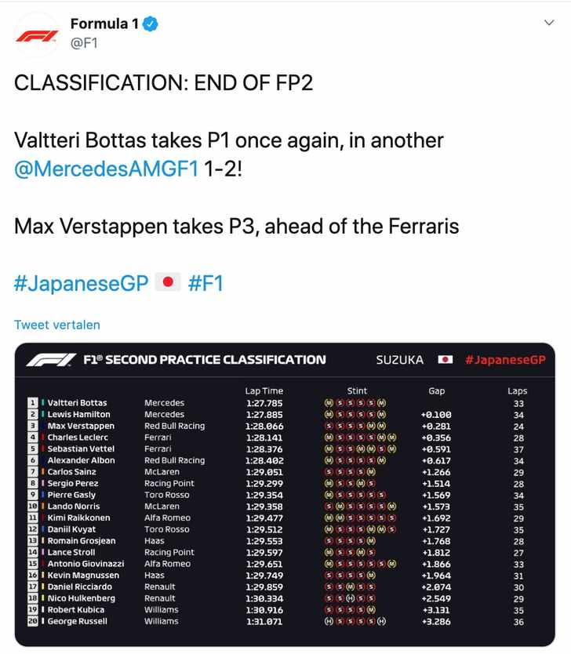Click the Stint column header

pos(357,391)
